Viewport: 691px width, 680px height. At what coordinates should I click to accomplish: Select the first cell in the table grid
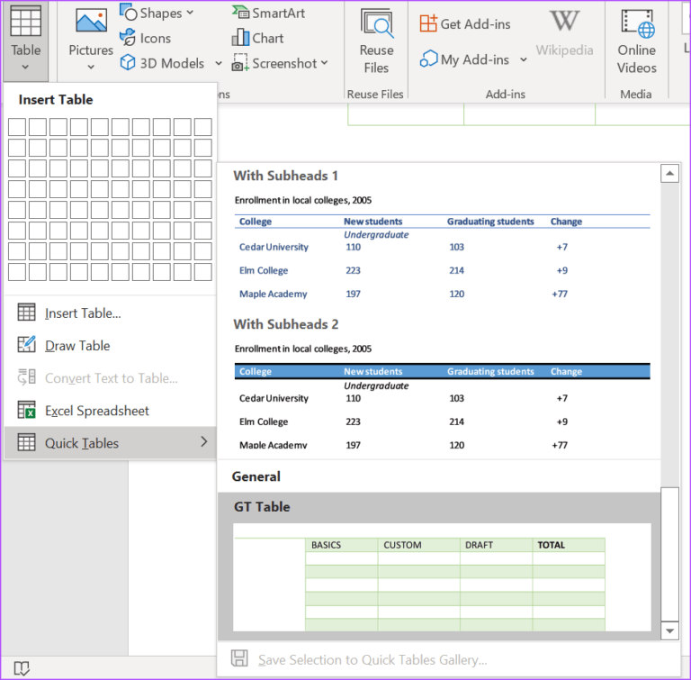(x=17, y=127)
